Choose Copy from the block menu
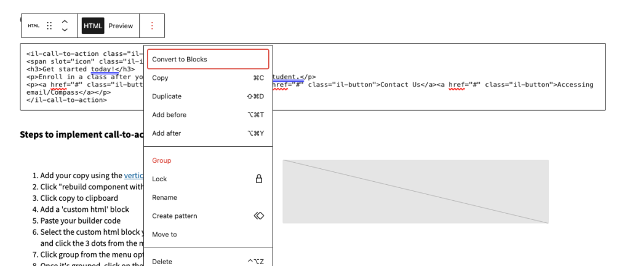The width and height of the screenshot is (630, 266). (208, 78)
